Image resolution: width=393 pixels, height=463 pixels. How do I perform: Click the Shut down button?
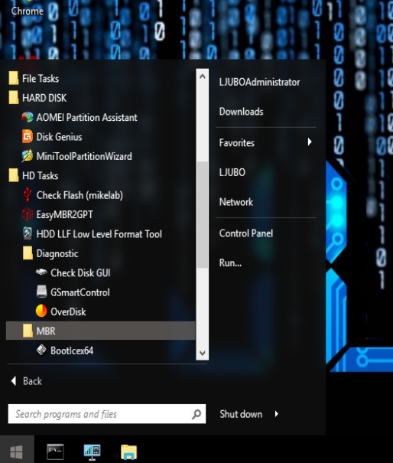pos(241,414)
